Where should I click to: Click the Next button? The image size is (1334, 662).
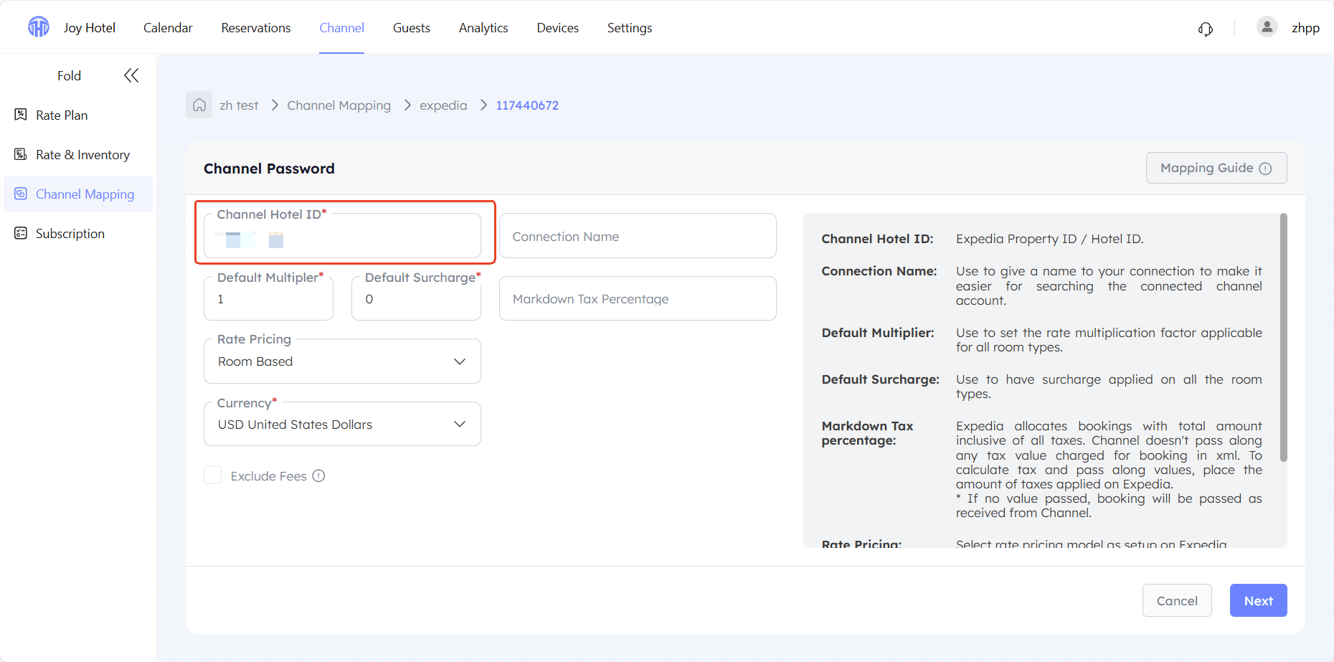pyautogui.click(x=1258, y=600)
